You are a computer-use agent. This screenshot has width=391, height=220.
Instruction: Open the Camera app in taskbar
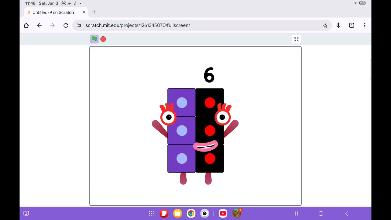[204, 214]
